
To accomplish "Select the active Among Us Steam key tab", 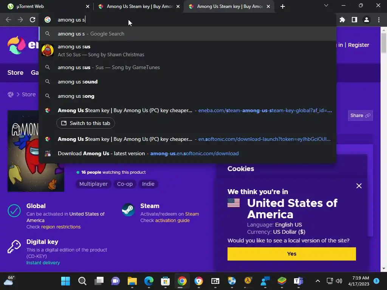I will 229,6.
